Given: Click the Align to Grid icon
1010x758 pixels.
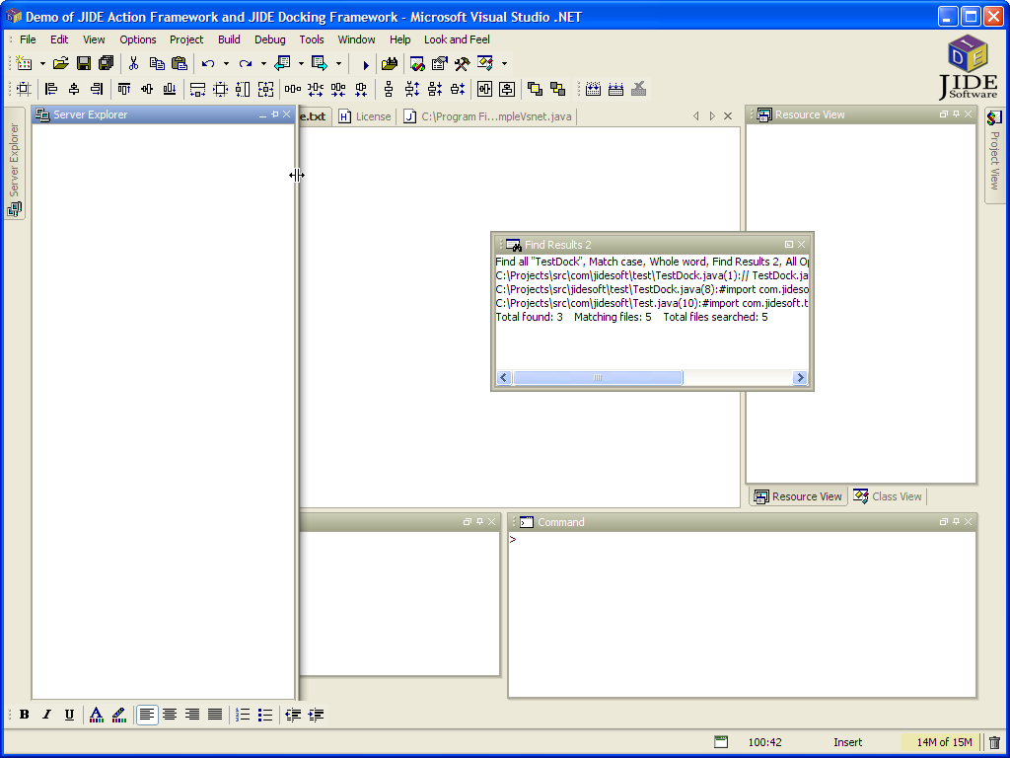Looking at the screenshot, I should (x=24, y=89).
